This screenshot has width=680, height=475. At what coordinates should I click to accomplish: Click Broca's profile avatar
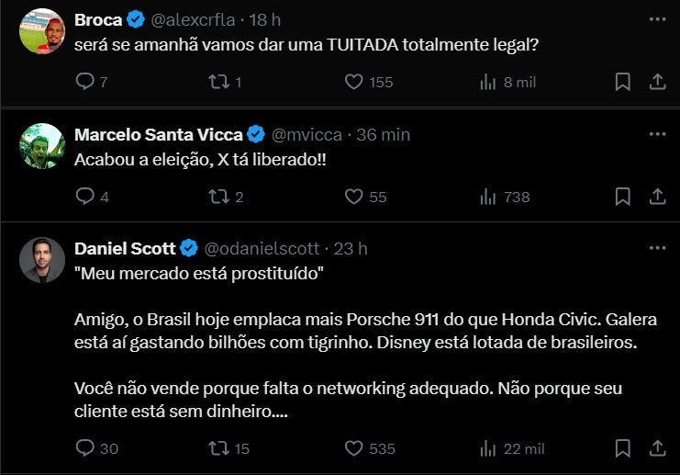(42, 30)
